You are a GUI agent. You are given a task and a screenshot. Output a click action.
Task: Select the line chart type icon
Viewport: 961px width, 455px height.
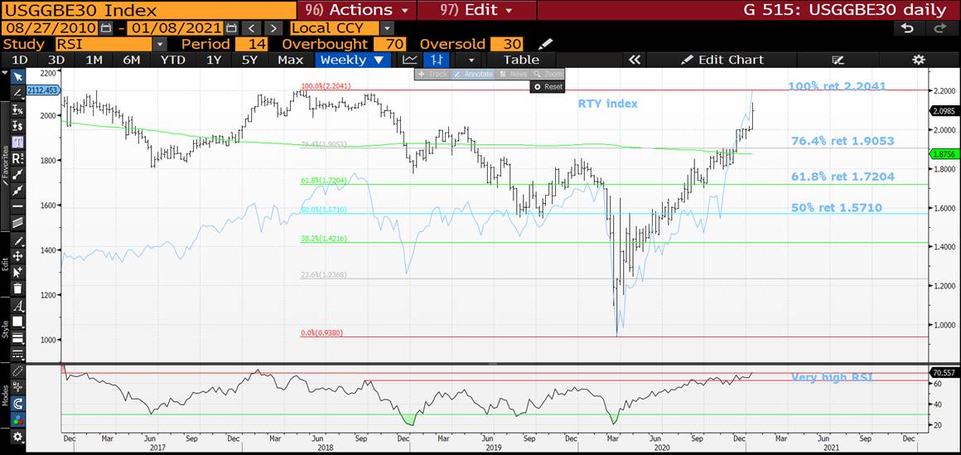pyautogui.click(x=410, y=60)
